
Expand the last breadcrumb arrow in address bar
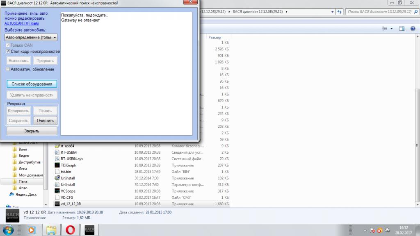pos(286,12)
